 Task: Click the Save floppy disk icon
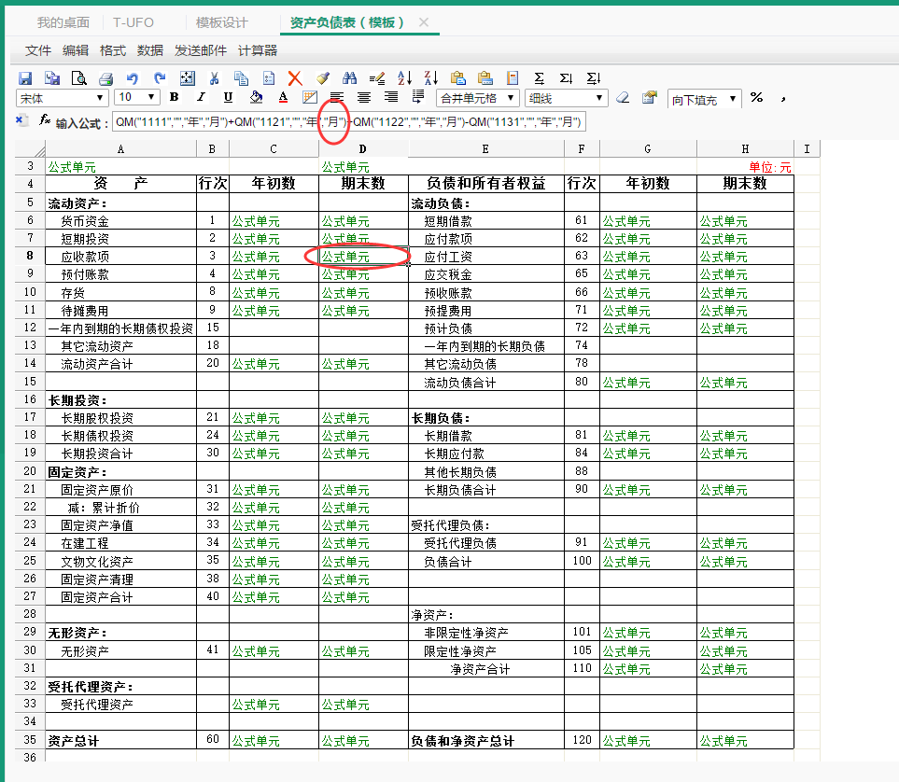coord(25,78)
